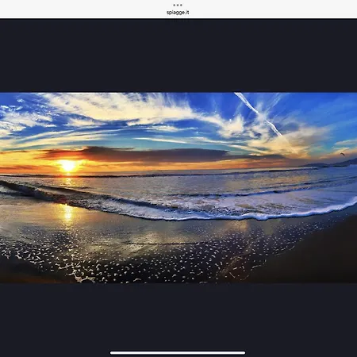Viewport: 357px width, 357px height.
Task: Tap the three-dot multitasking icon at top
Action: 178,5
